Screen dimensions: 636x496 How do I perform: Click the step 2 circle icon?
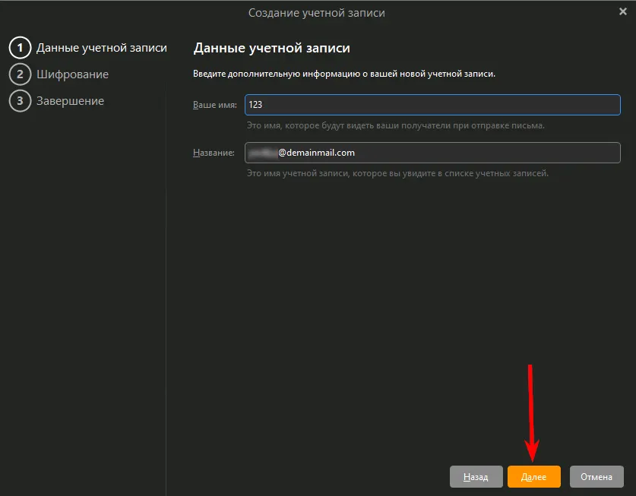(19, 74)
